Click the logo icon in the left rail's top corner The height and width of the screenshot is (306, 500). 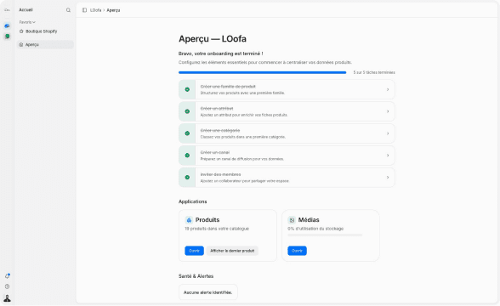(7, 10)
